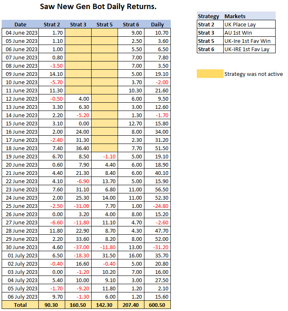Click the red -37.00 Strat 3 cell
The image size is (288, 311).
78,247
